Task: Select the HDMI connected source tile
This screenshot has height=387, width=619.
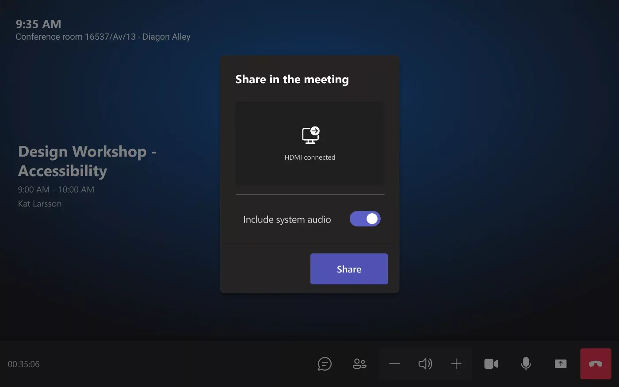Action: [x=310, y=144]
